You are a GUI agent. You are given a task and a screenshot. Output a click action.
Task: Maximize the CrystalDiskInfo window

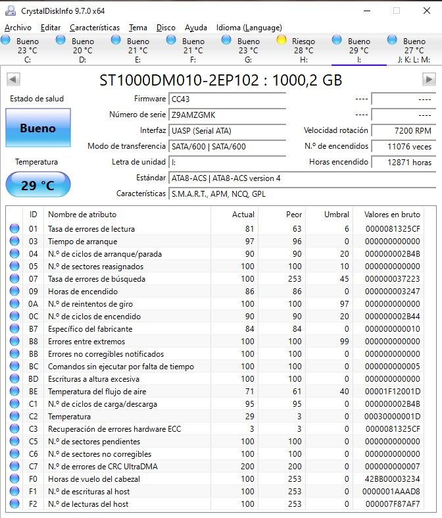(x=397, y=11)
